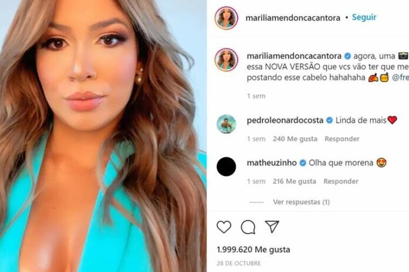
Task: Expand Ver respuestas (1) replies
Action: coord(301,202)
